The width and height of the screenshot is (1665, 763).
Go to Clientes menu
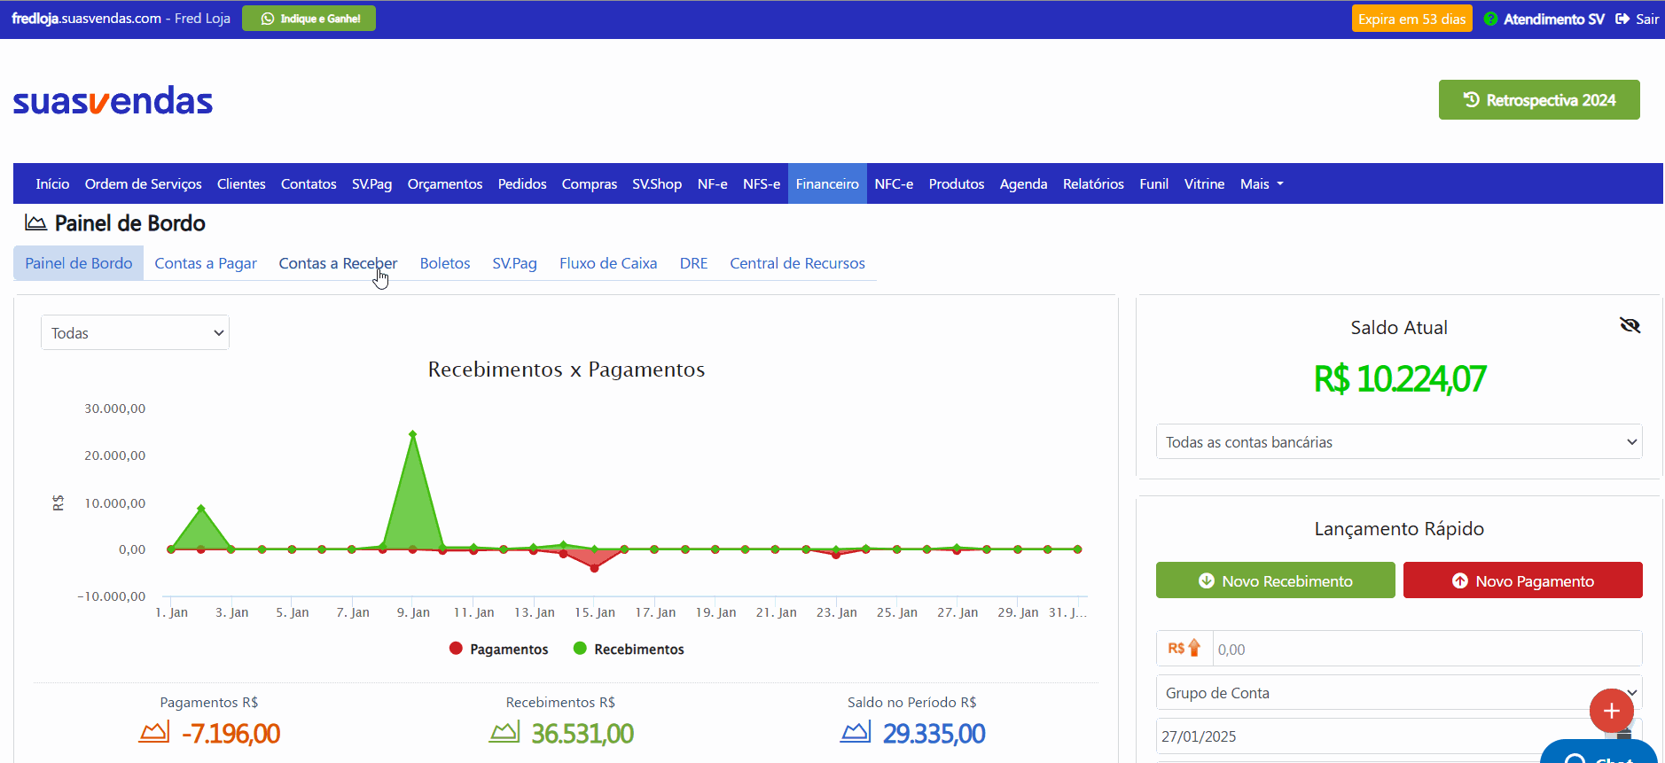(x=241, y=183)
